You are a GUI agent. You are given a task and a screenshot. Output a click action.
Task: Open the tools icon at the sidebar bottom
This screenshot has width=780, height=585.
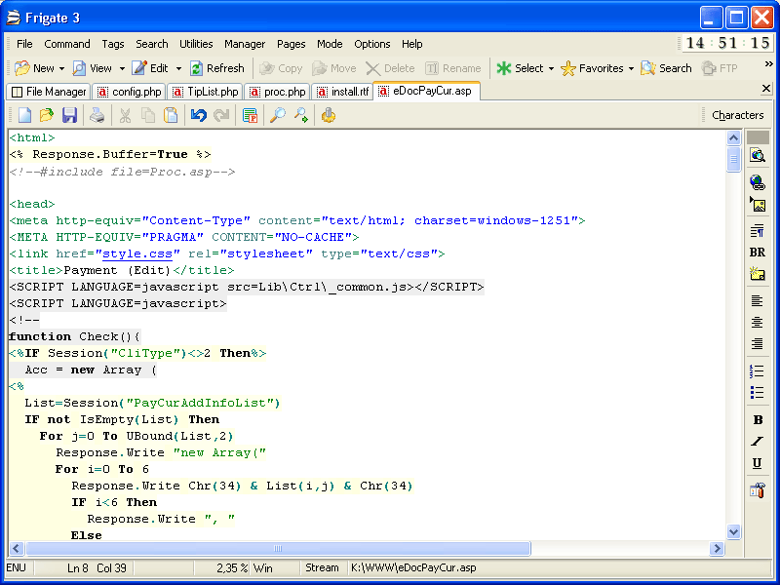point(758,490)
